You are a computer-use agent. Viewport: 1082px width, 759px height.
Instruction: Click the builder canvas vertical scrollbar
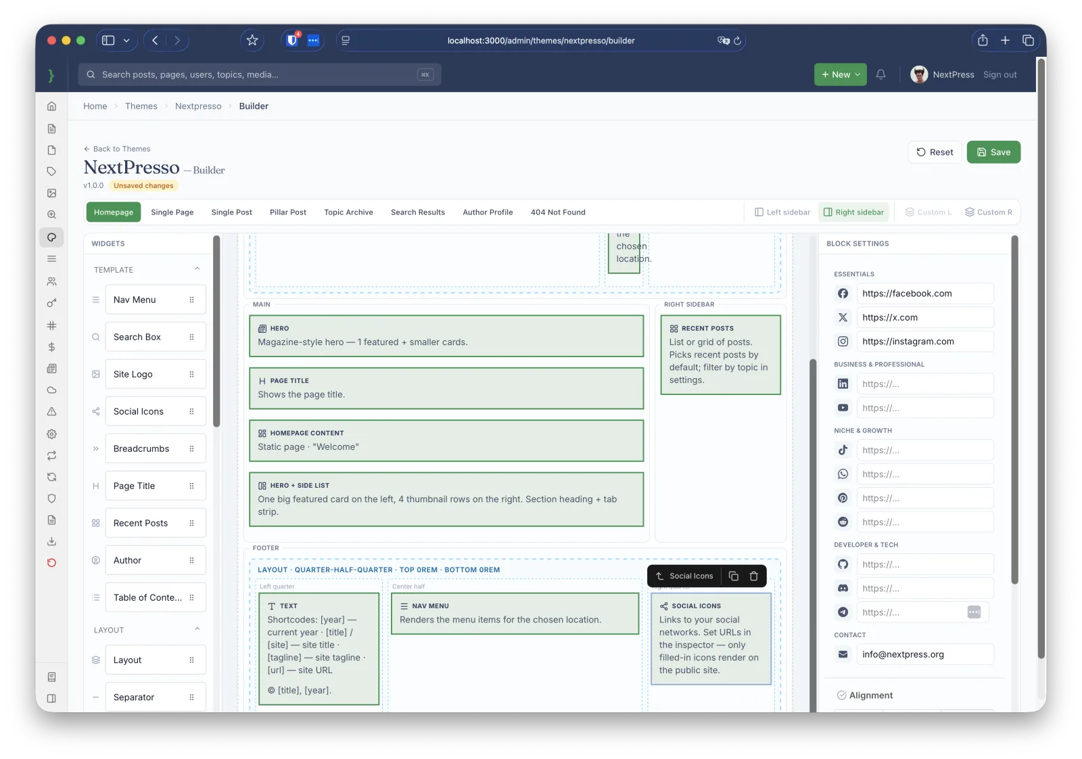[813, 534]
